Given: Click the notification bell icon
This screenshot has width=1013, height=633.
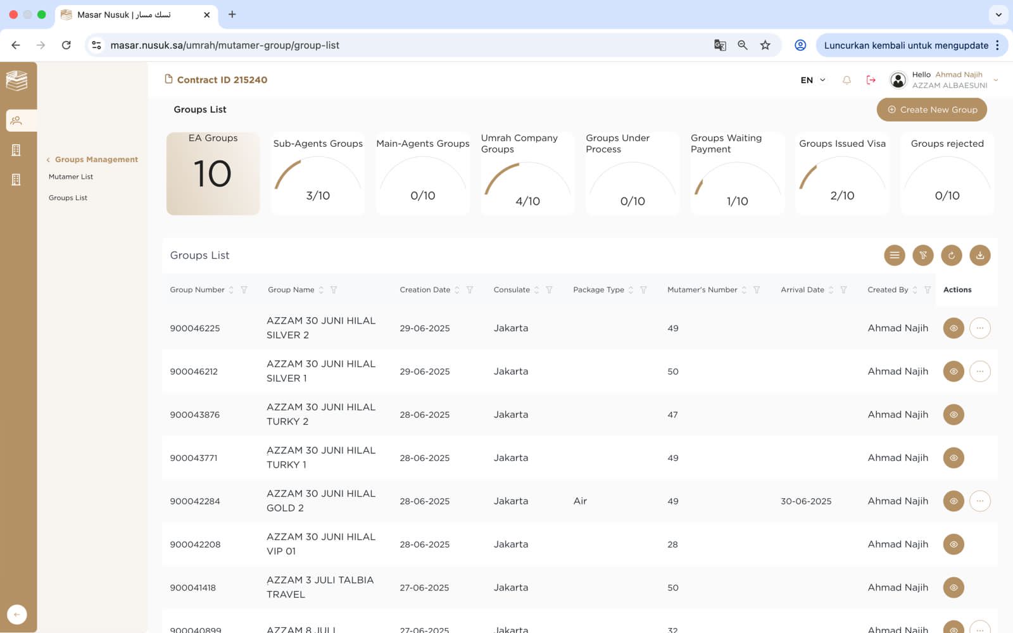Looking at the screenshot, I should click(846, 80).
